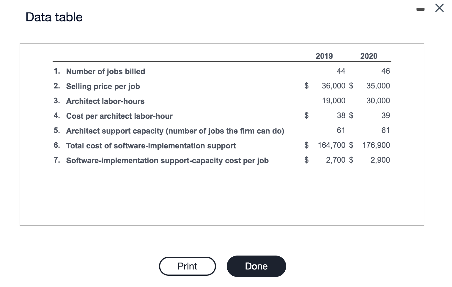This screenshot has height=287, width=452.
Task: Click the Print button
Action: click(x=187, y=266)
